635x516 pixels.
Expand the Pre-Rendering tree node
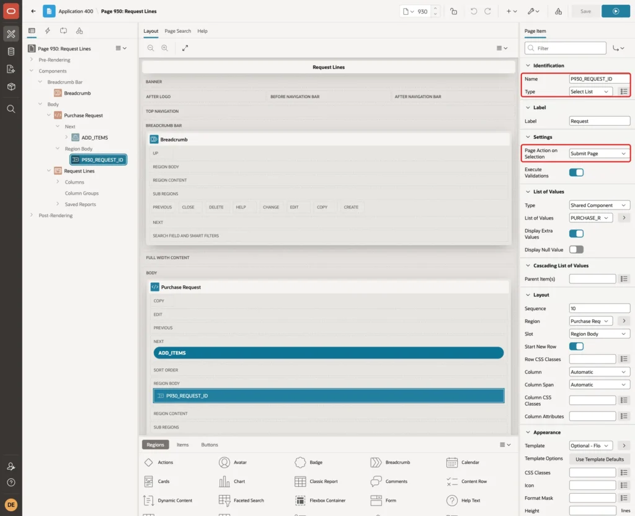pos(32,60)
